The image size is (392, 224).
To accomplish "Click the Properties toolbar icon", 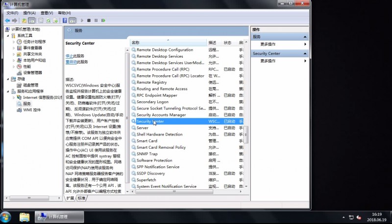I will [x=41, y=21].
